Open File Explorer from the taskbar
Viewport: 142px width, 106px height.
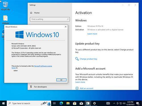68,103
